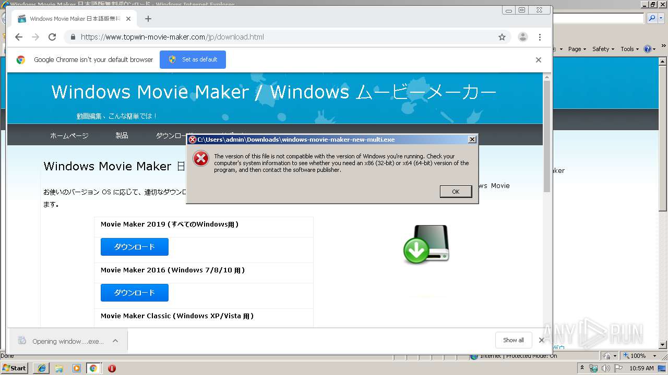Image resolution: width=668 pixels, height=375 pixels.
Task: Click the Action Center flag tray icon
Action: point(618,368)
